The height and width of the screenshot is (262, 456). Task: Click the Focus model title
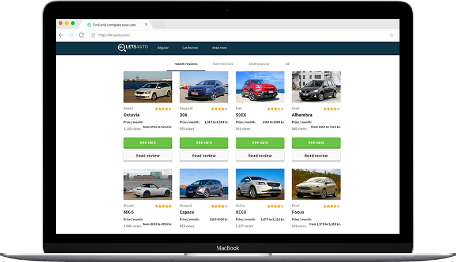(298, 212)
